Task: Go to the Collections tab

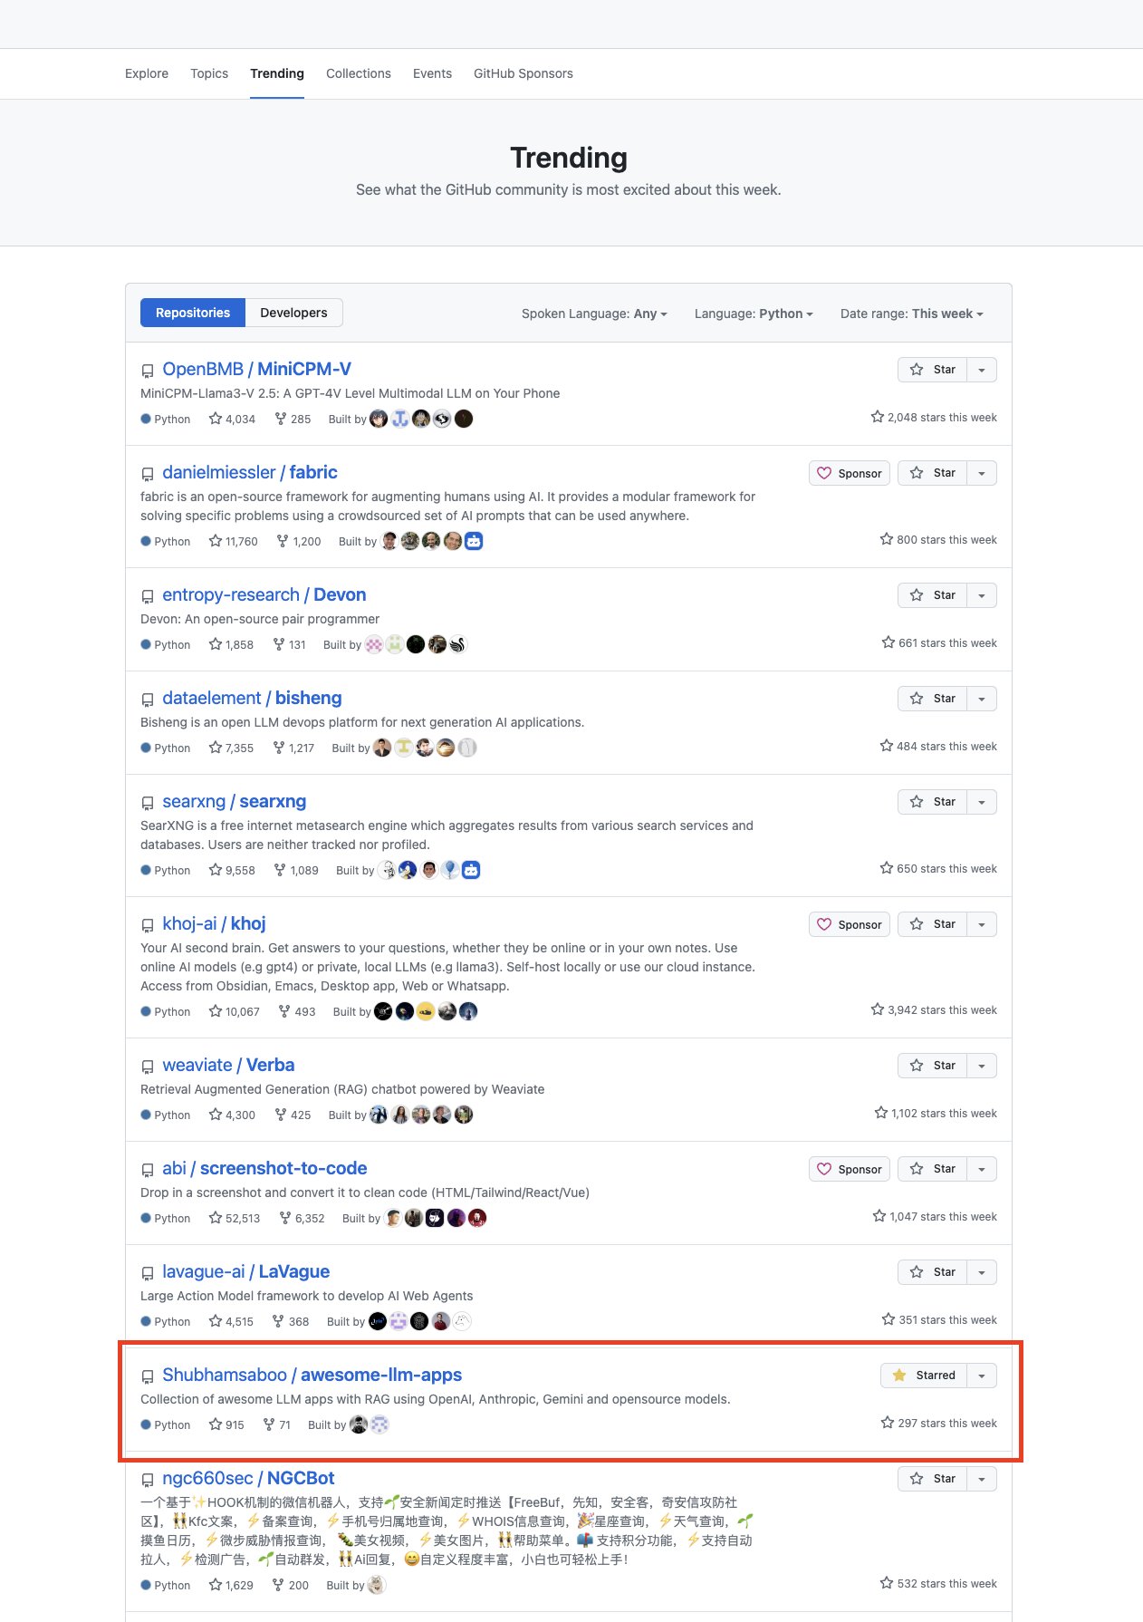Action: [359, 73]
